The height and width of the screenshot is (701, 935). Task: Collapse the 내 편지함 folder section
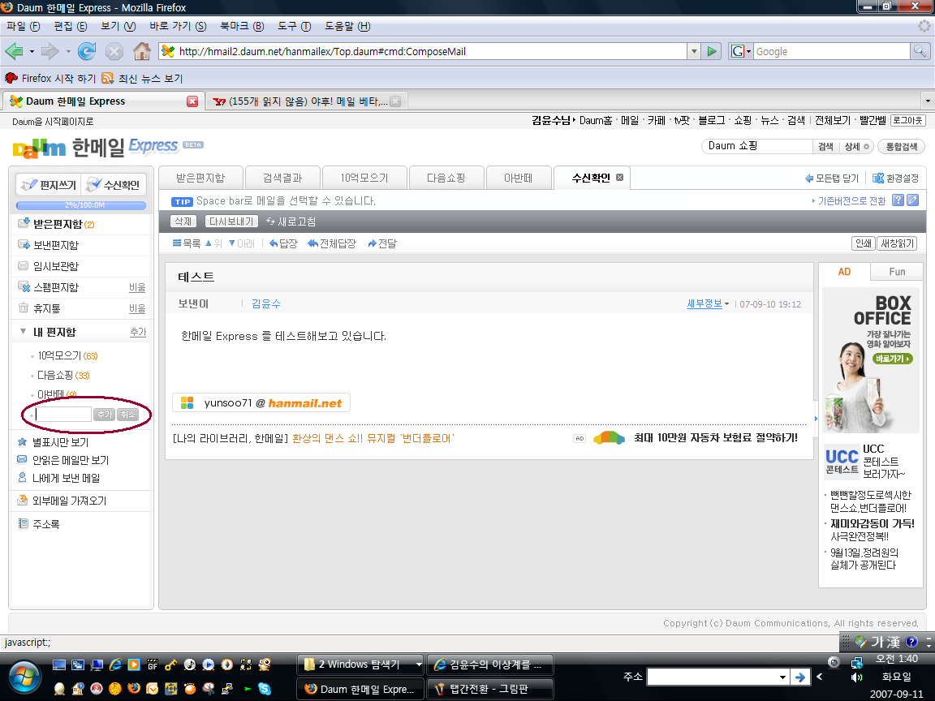[x=23, y=331]
